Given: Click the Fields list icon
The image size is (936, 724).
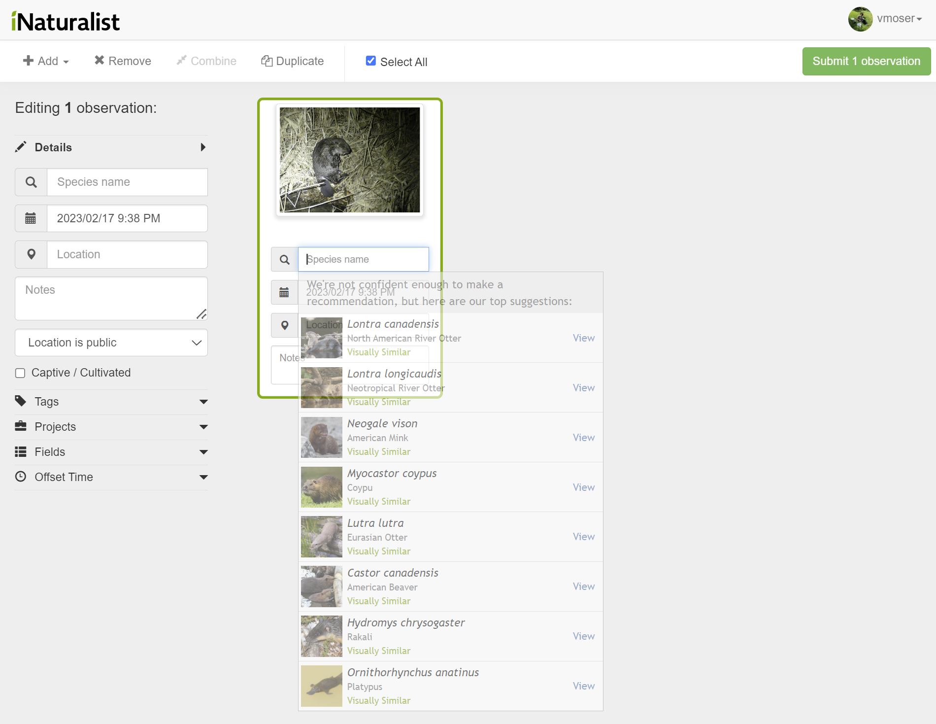Looking at the screenshot, I should coord(21,451).
